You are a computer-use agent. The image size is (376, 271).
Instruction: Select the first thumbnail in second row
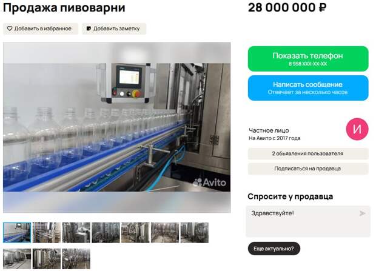pos(17,259)
